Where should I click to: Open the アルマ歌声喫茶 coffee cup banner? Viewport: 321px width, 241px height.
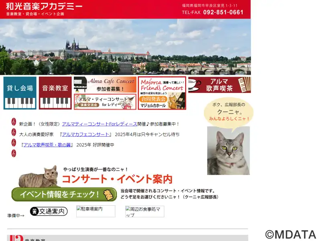point(219,85)
